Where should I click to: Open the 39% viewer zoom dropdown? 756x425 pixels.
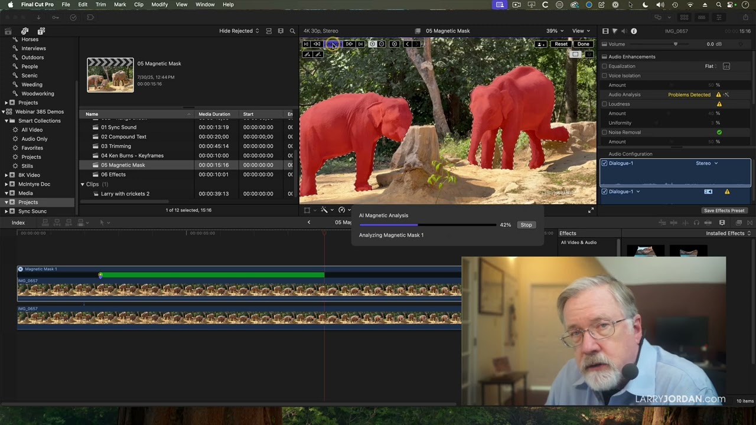pyautogui.click(x=555, y=31)
